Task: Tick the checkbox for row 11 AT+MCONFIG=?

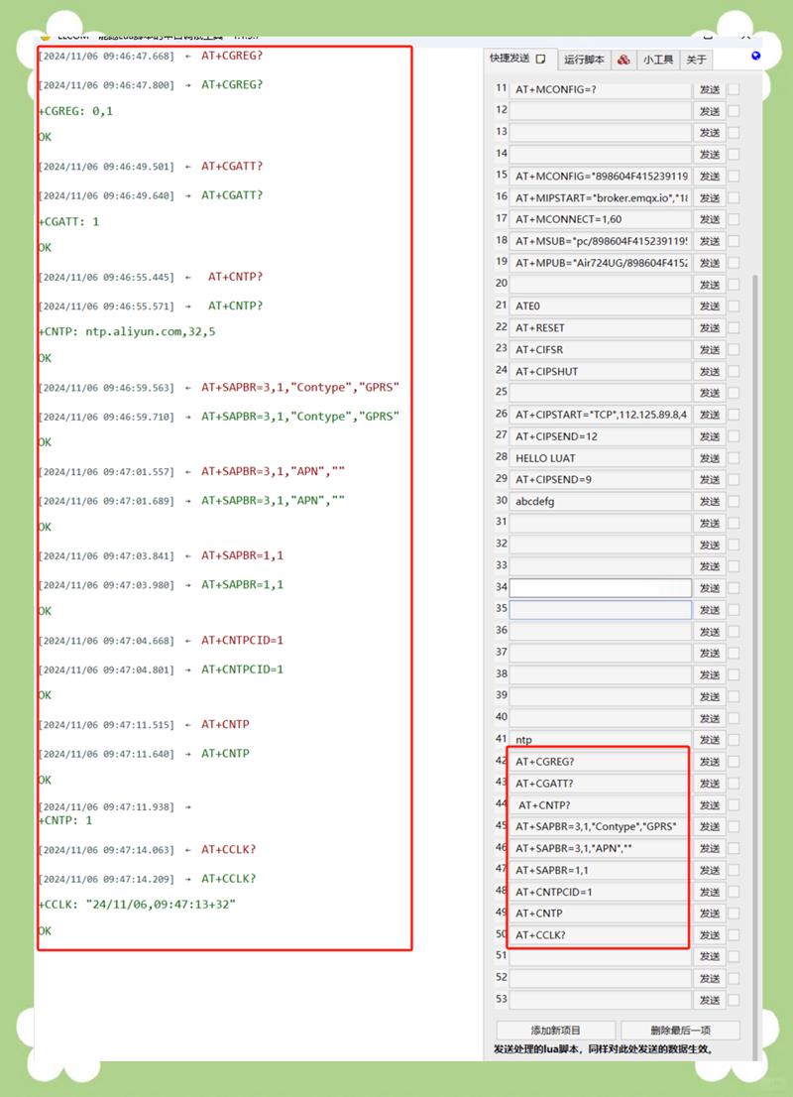Action: click(x=734, y=89)
